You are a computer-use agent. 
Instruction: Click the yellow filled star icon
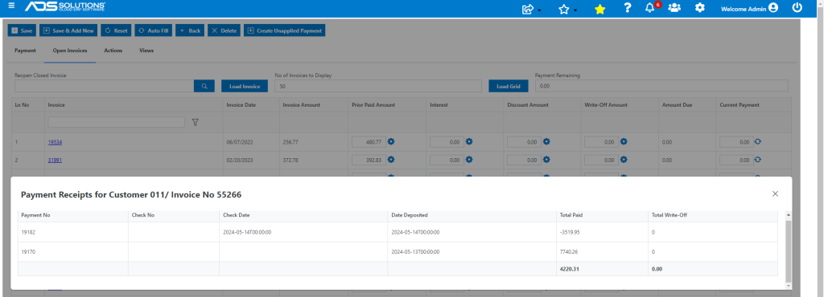[x=599, y=9]
